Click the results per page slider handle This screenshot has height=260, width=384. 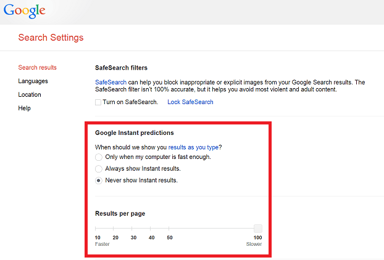(258, 229)
